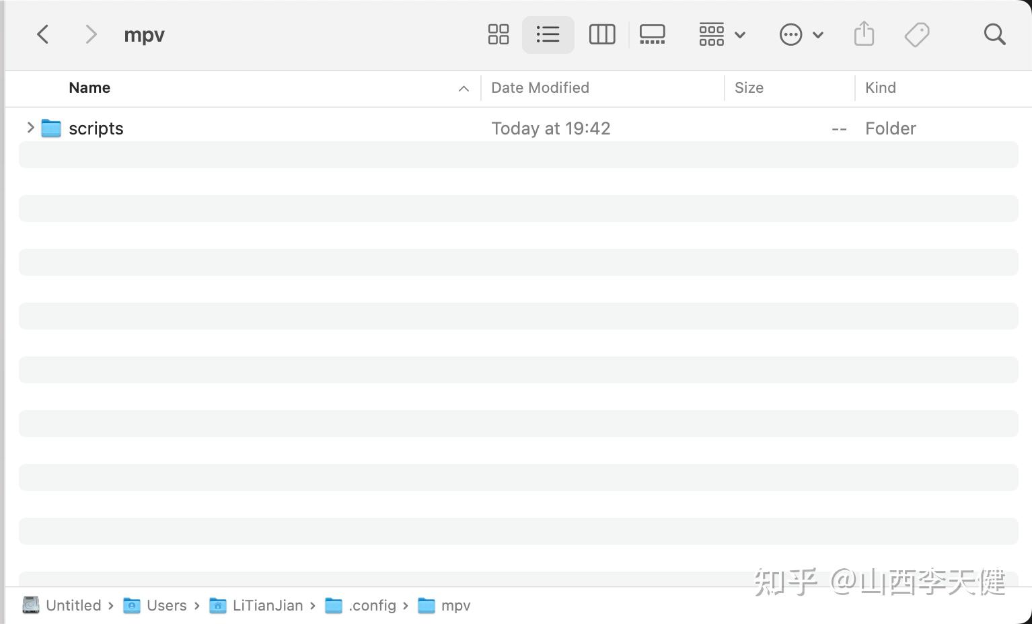This screenshot has width=1032, height=624.
Task: Switch to column view mode
Action: (x=601, y=34)
